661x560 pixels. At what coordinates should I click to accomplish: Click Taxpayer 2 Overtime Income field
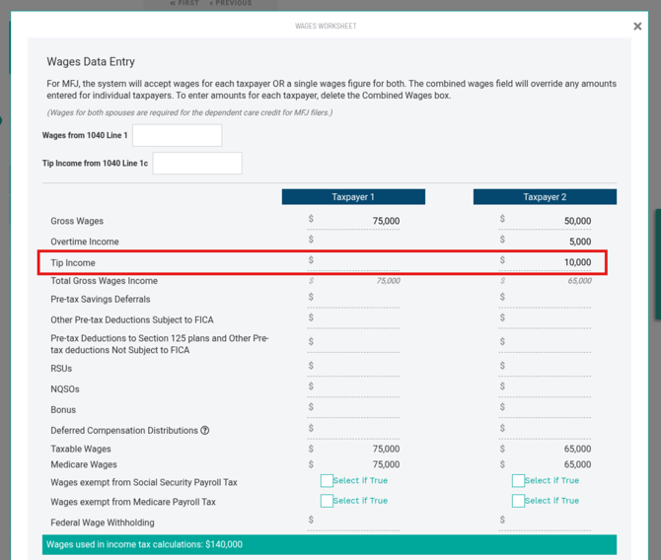pos(545,242)
